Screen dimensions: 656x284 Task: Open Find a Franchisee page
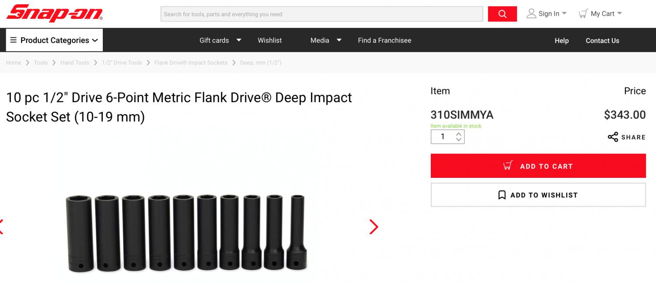pyautogui.click(x=384, y=40)
